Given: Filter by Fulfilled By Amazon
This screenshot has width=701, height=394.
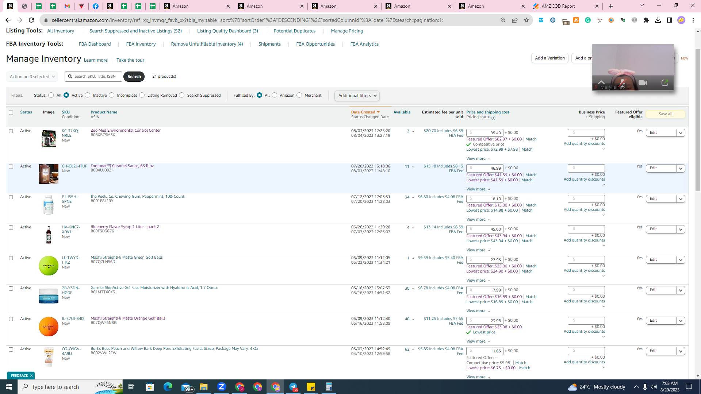Looking at the screenshot, I should [x=275, y=95].
